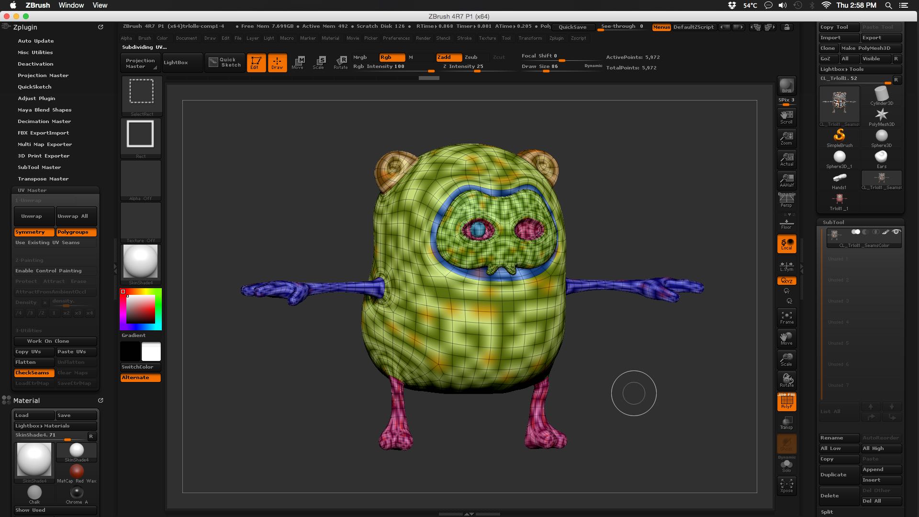Open the SkinShade4 material thumbnail in left shelf
This screenshot has height=517, width=919.
(140, 264)
